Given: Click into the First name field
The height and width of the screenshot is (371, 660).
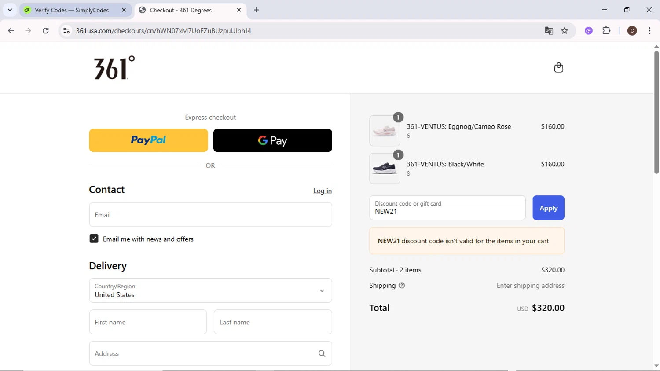Looking at the screenshot, I should [148, 322].
